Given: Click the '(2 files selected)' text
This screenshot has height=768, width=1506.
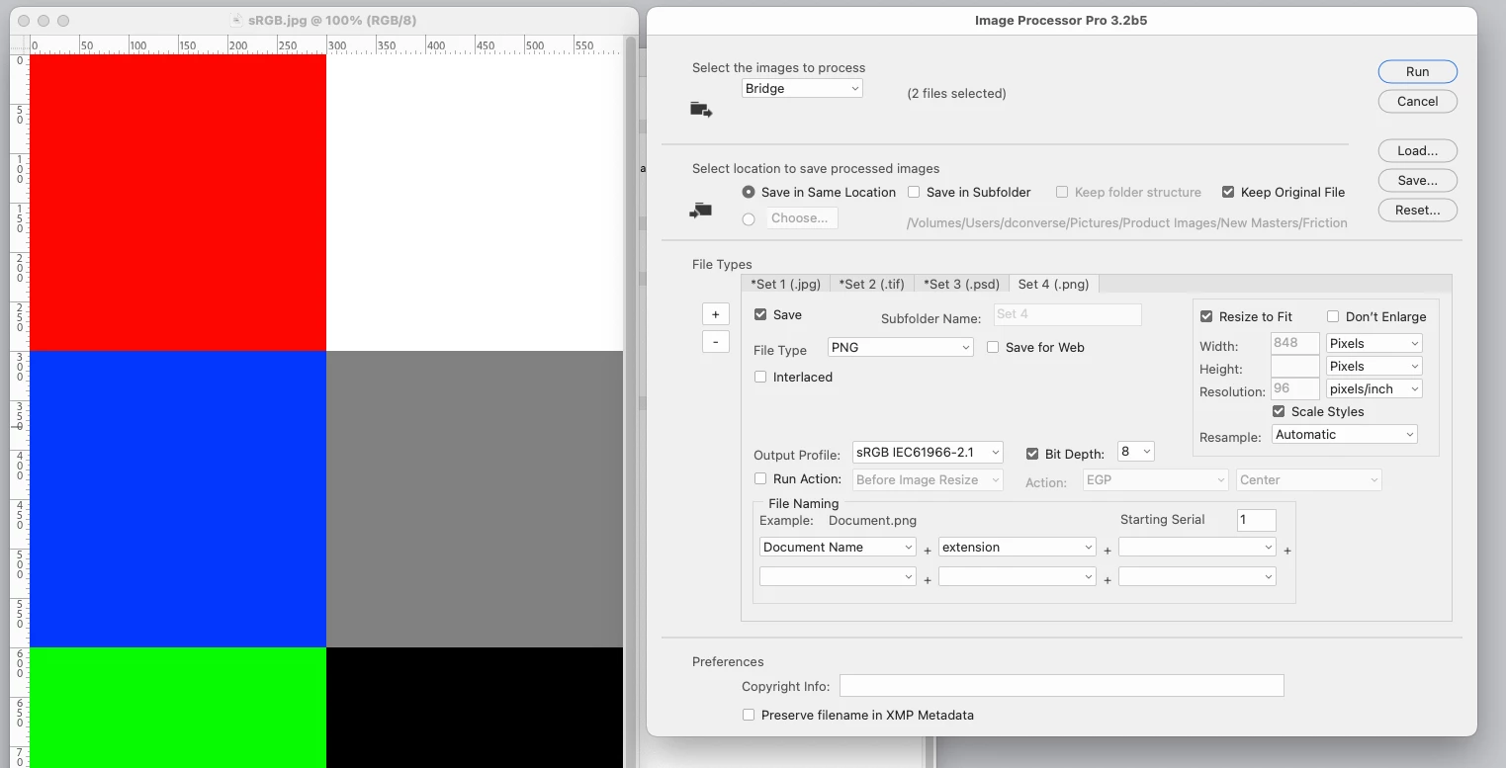Looking at the screenshot, I should (956, 93).
